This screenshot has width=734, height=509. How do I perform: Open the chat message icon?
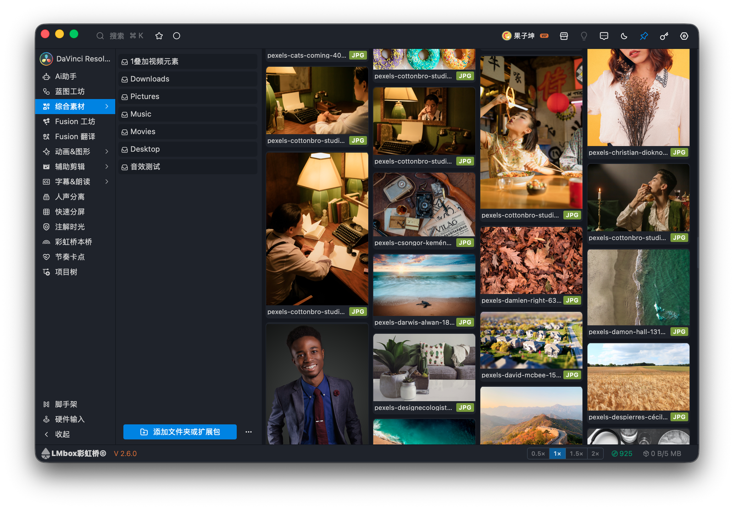(x=604, y=36)
